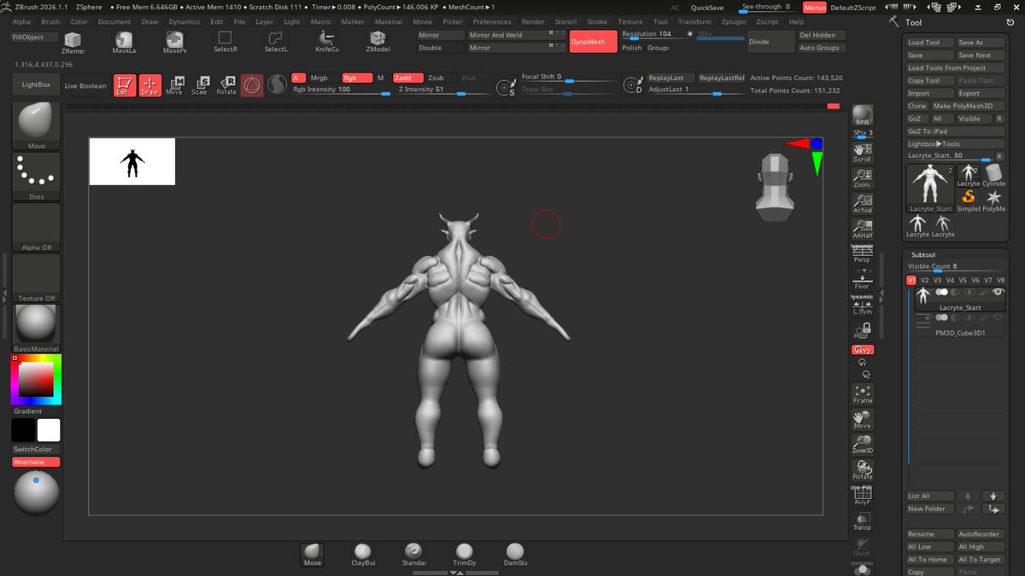This screenshot has width=1025, height=576.
Task: Pick the MaskLasso brush icon
Action: (124, 42)
